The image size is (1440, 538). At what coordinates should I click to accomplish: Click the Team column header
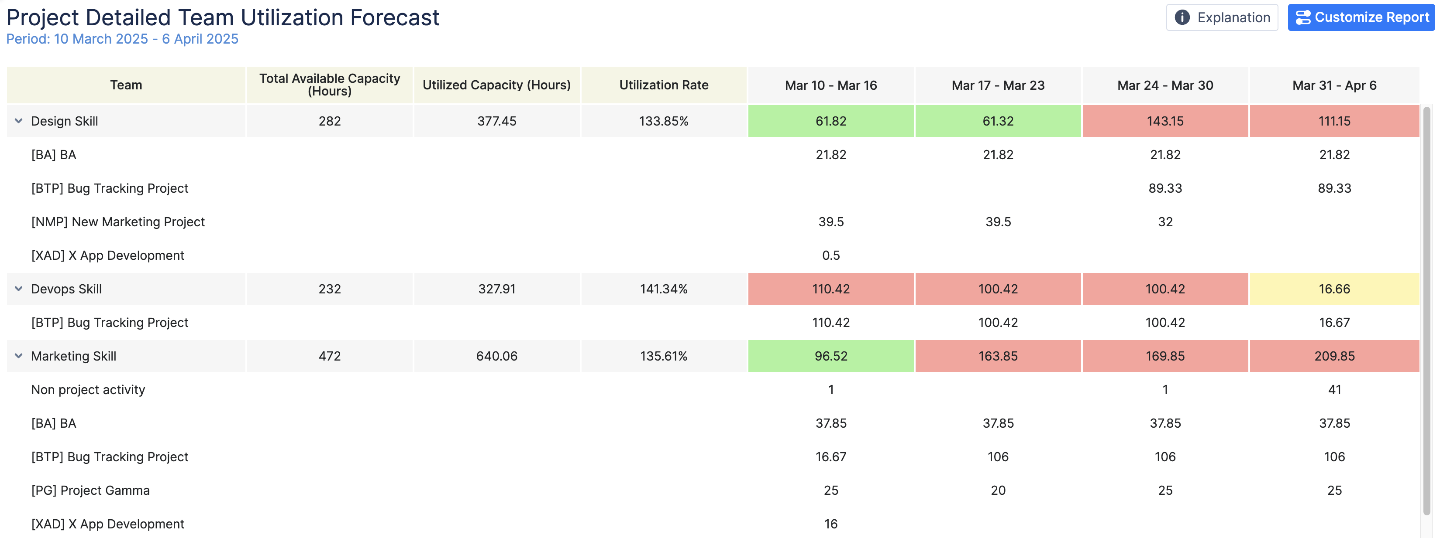coord(126,85)
